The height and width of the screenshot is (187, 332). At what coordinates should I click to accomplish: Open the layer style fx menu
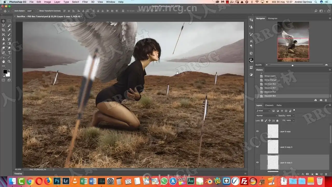click(303, 174)
